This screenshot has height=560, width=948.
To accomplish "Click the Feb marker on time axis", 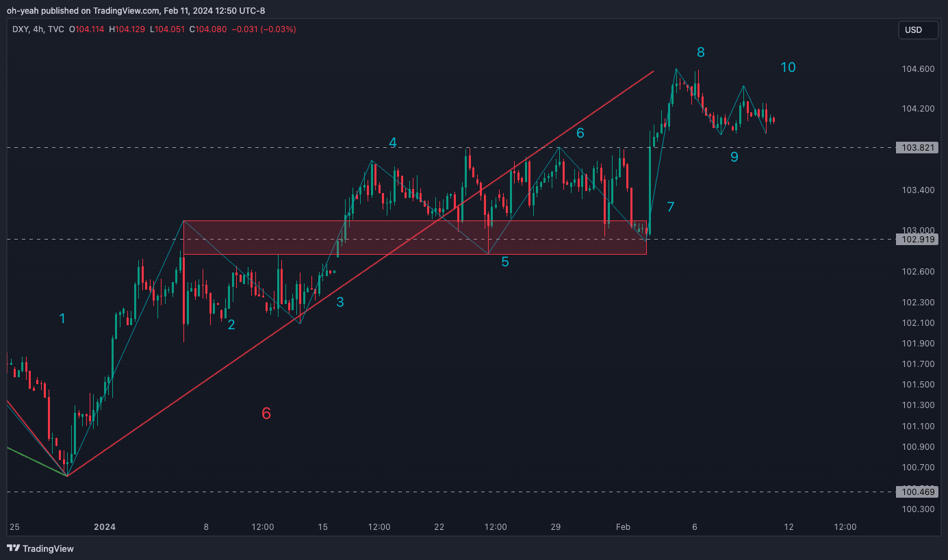I will (623, 526).
